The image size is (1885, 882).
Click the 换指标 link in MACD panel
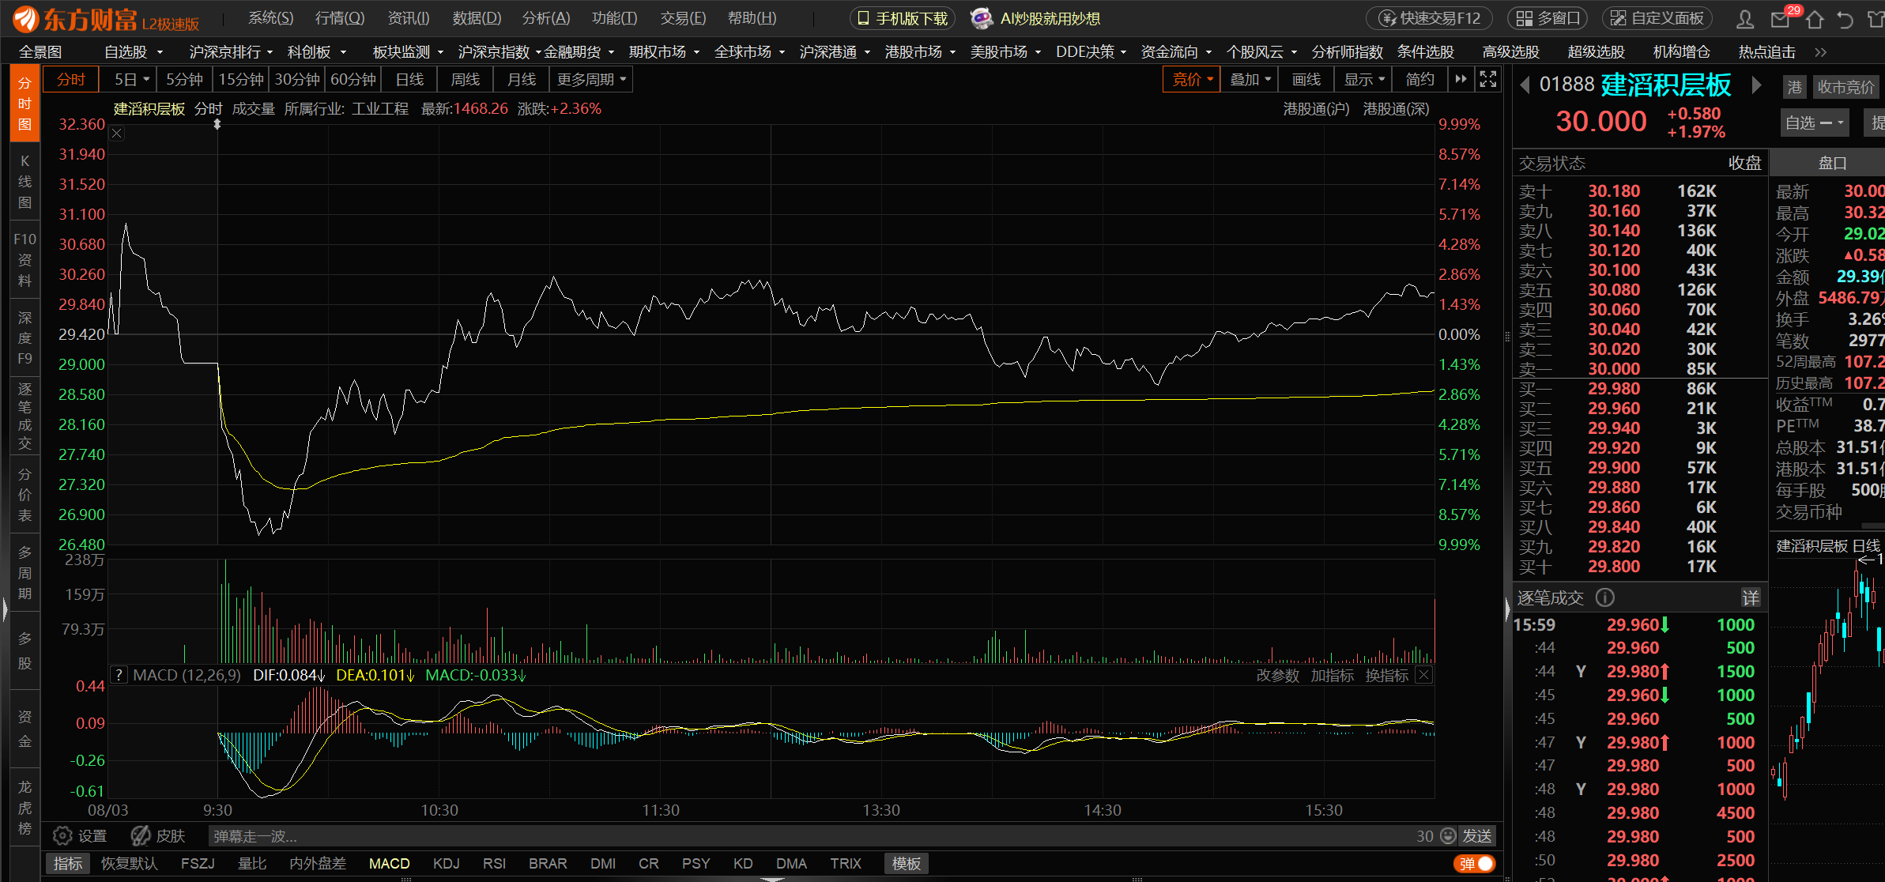point(1387,675)
